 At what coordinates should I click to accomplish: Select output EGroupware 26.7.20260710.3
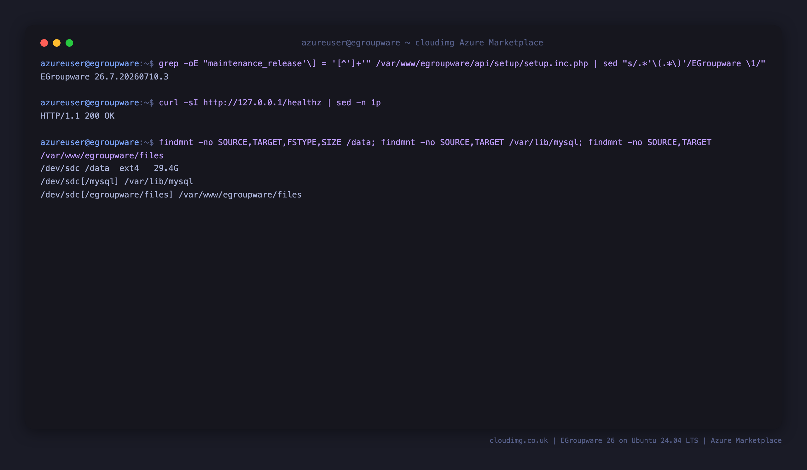point(104,77)
